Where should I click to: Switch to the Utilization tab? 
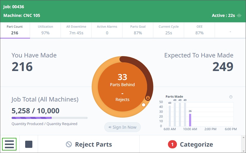(x=45, y=30)
